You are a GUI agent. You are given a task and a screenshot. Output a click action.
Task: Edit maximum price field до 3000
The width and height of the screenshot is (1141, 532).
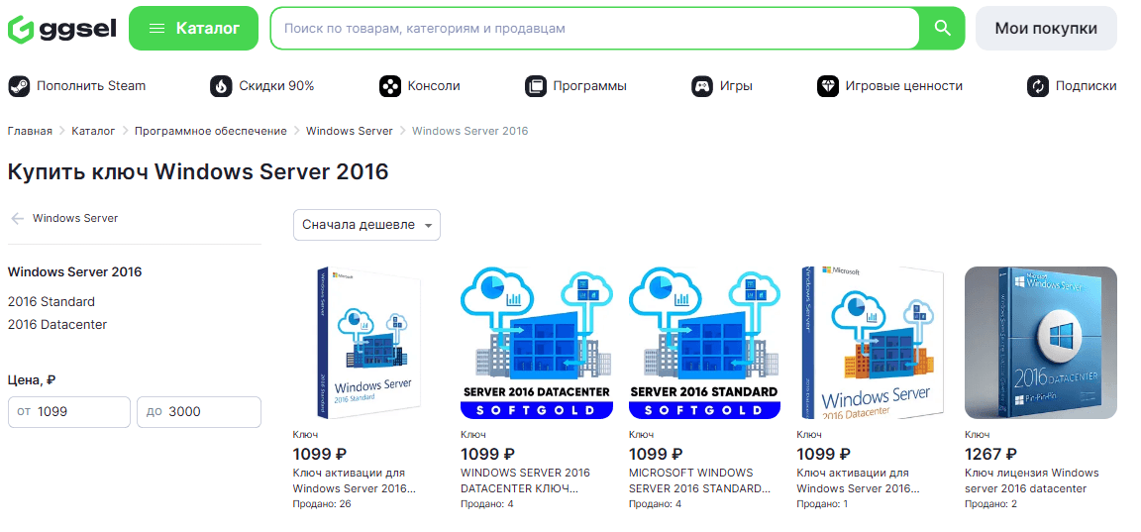[199, 412]
